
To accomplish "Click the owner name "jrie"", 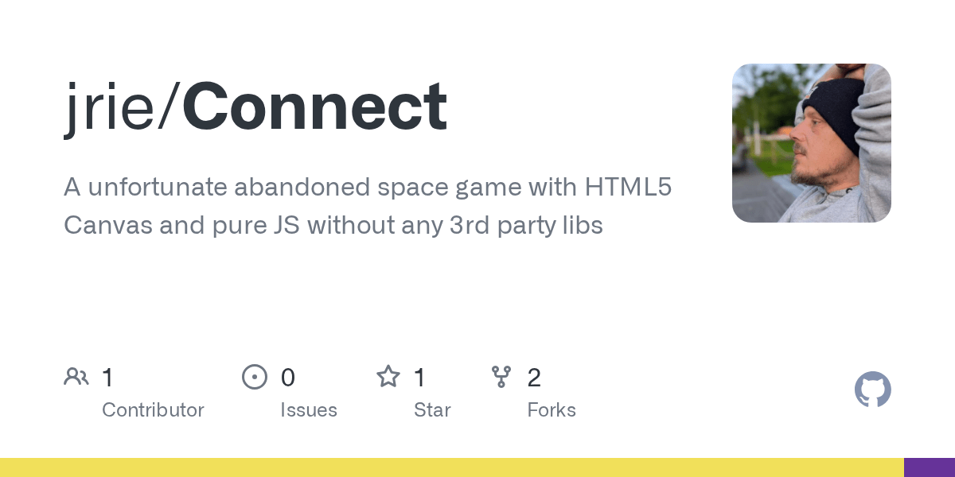I will tap(111, 107).
